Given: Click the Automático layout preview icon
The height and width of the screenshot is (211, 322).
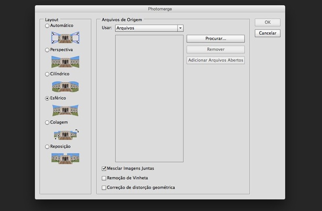Looking at the screenshot, I should tap(65, 38).
